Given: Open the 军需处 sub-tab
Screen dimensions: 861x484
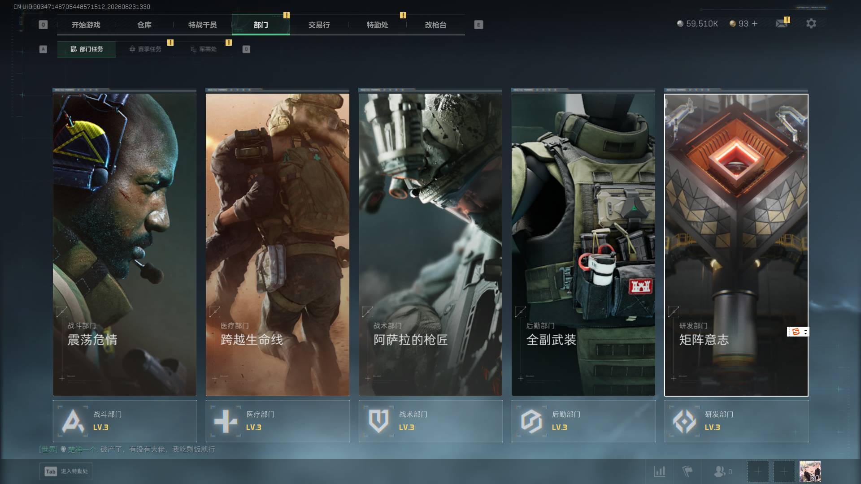Looking at the screenshot, I should click(x=203, y=49).
